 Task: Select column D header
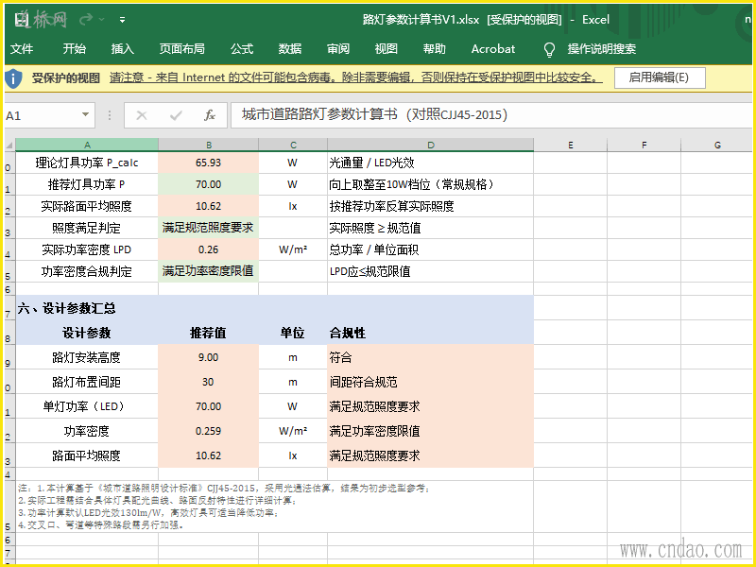431,145
